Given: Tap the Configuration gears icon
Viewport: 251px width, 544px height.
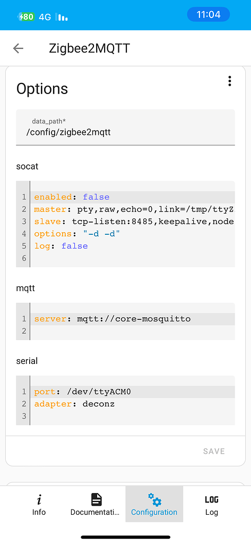Looking at the screenshot, I should coord(154,499).
